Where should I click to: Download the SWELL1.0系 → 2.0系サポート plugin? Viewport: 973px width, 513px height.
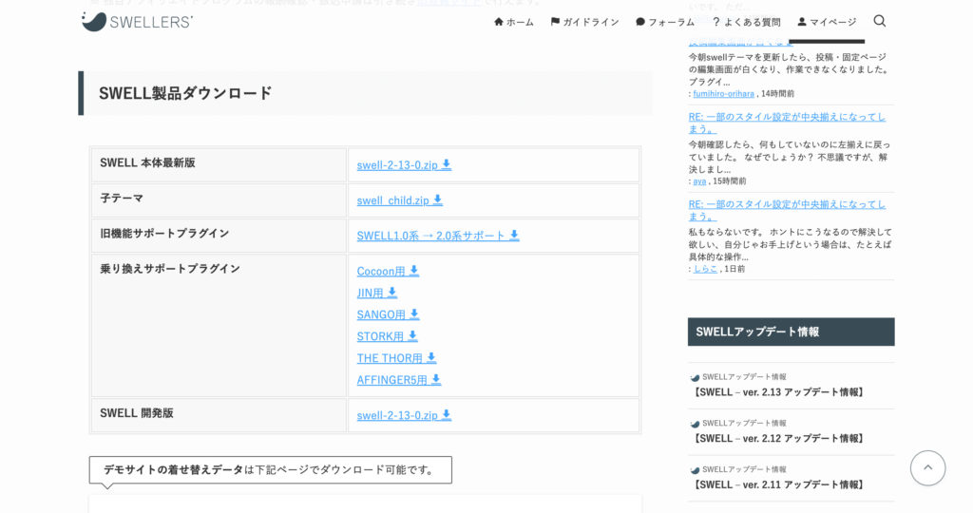click(430, 236)
